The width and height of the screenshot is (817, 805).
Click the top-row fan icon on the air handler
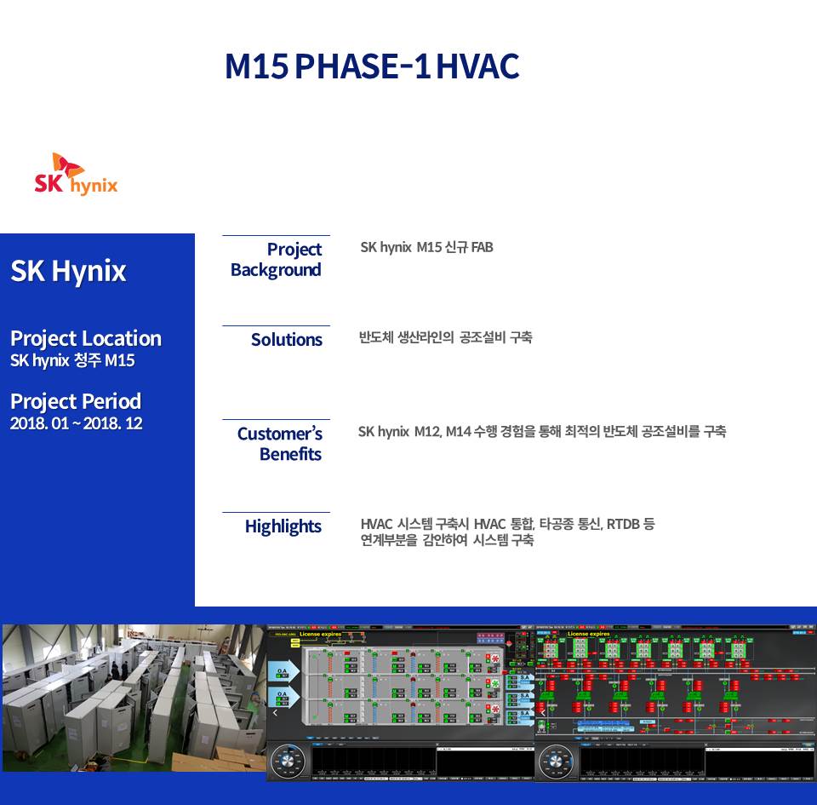(x=494, y=658)
